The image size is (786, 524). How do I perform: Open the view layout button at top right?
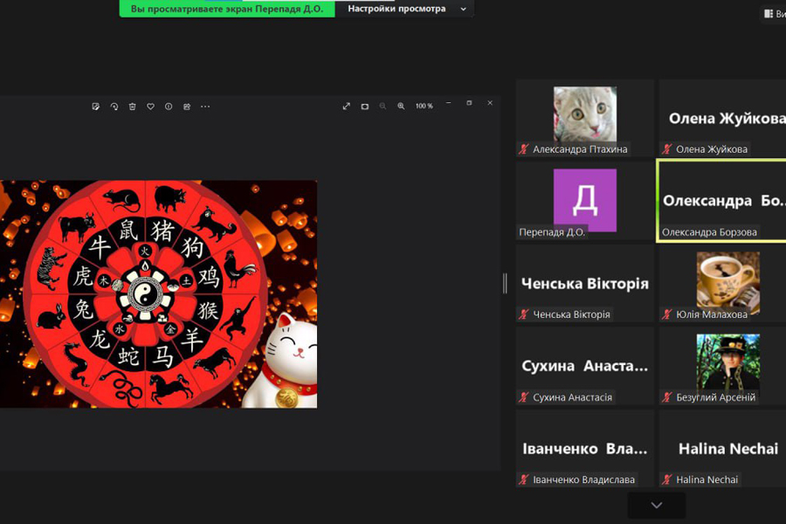773,14
